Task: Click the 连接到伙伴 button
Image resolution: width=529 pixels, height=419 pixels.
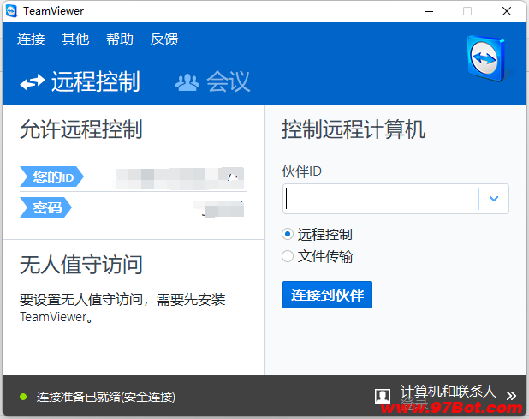Action: [327, 295]
